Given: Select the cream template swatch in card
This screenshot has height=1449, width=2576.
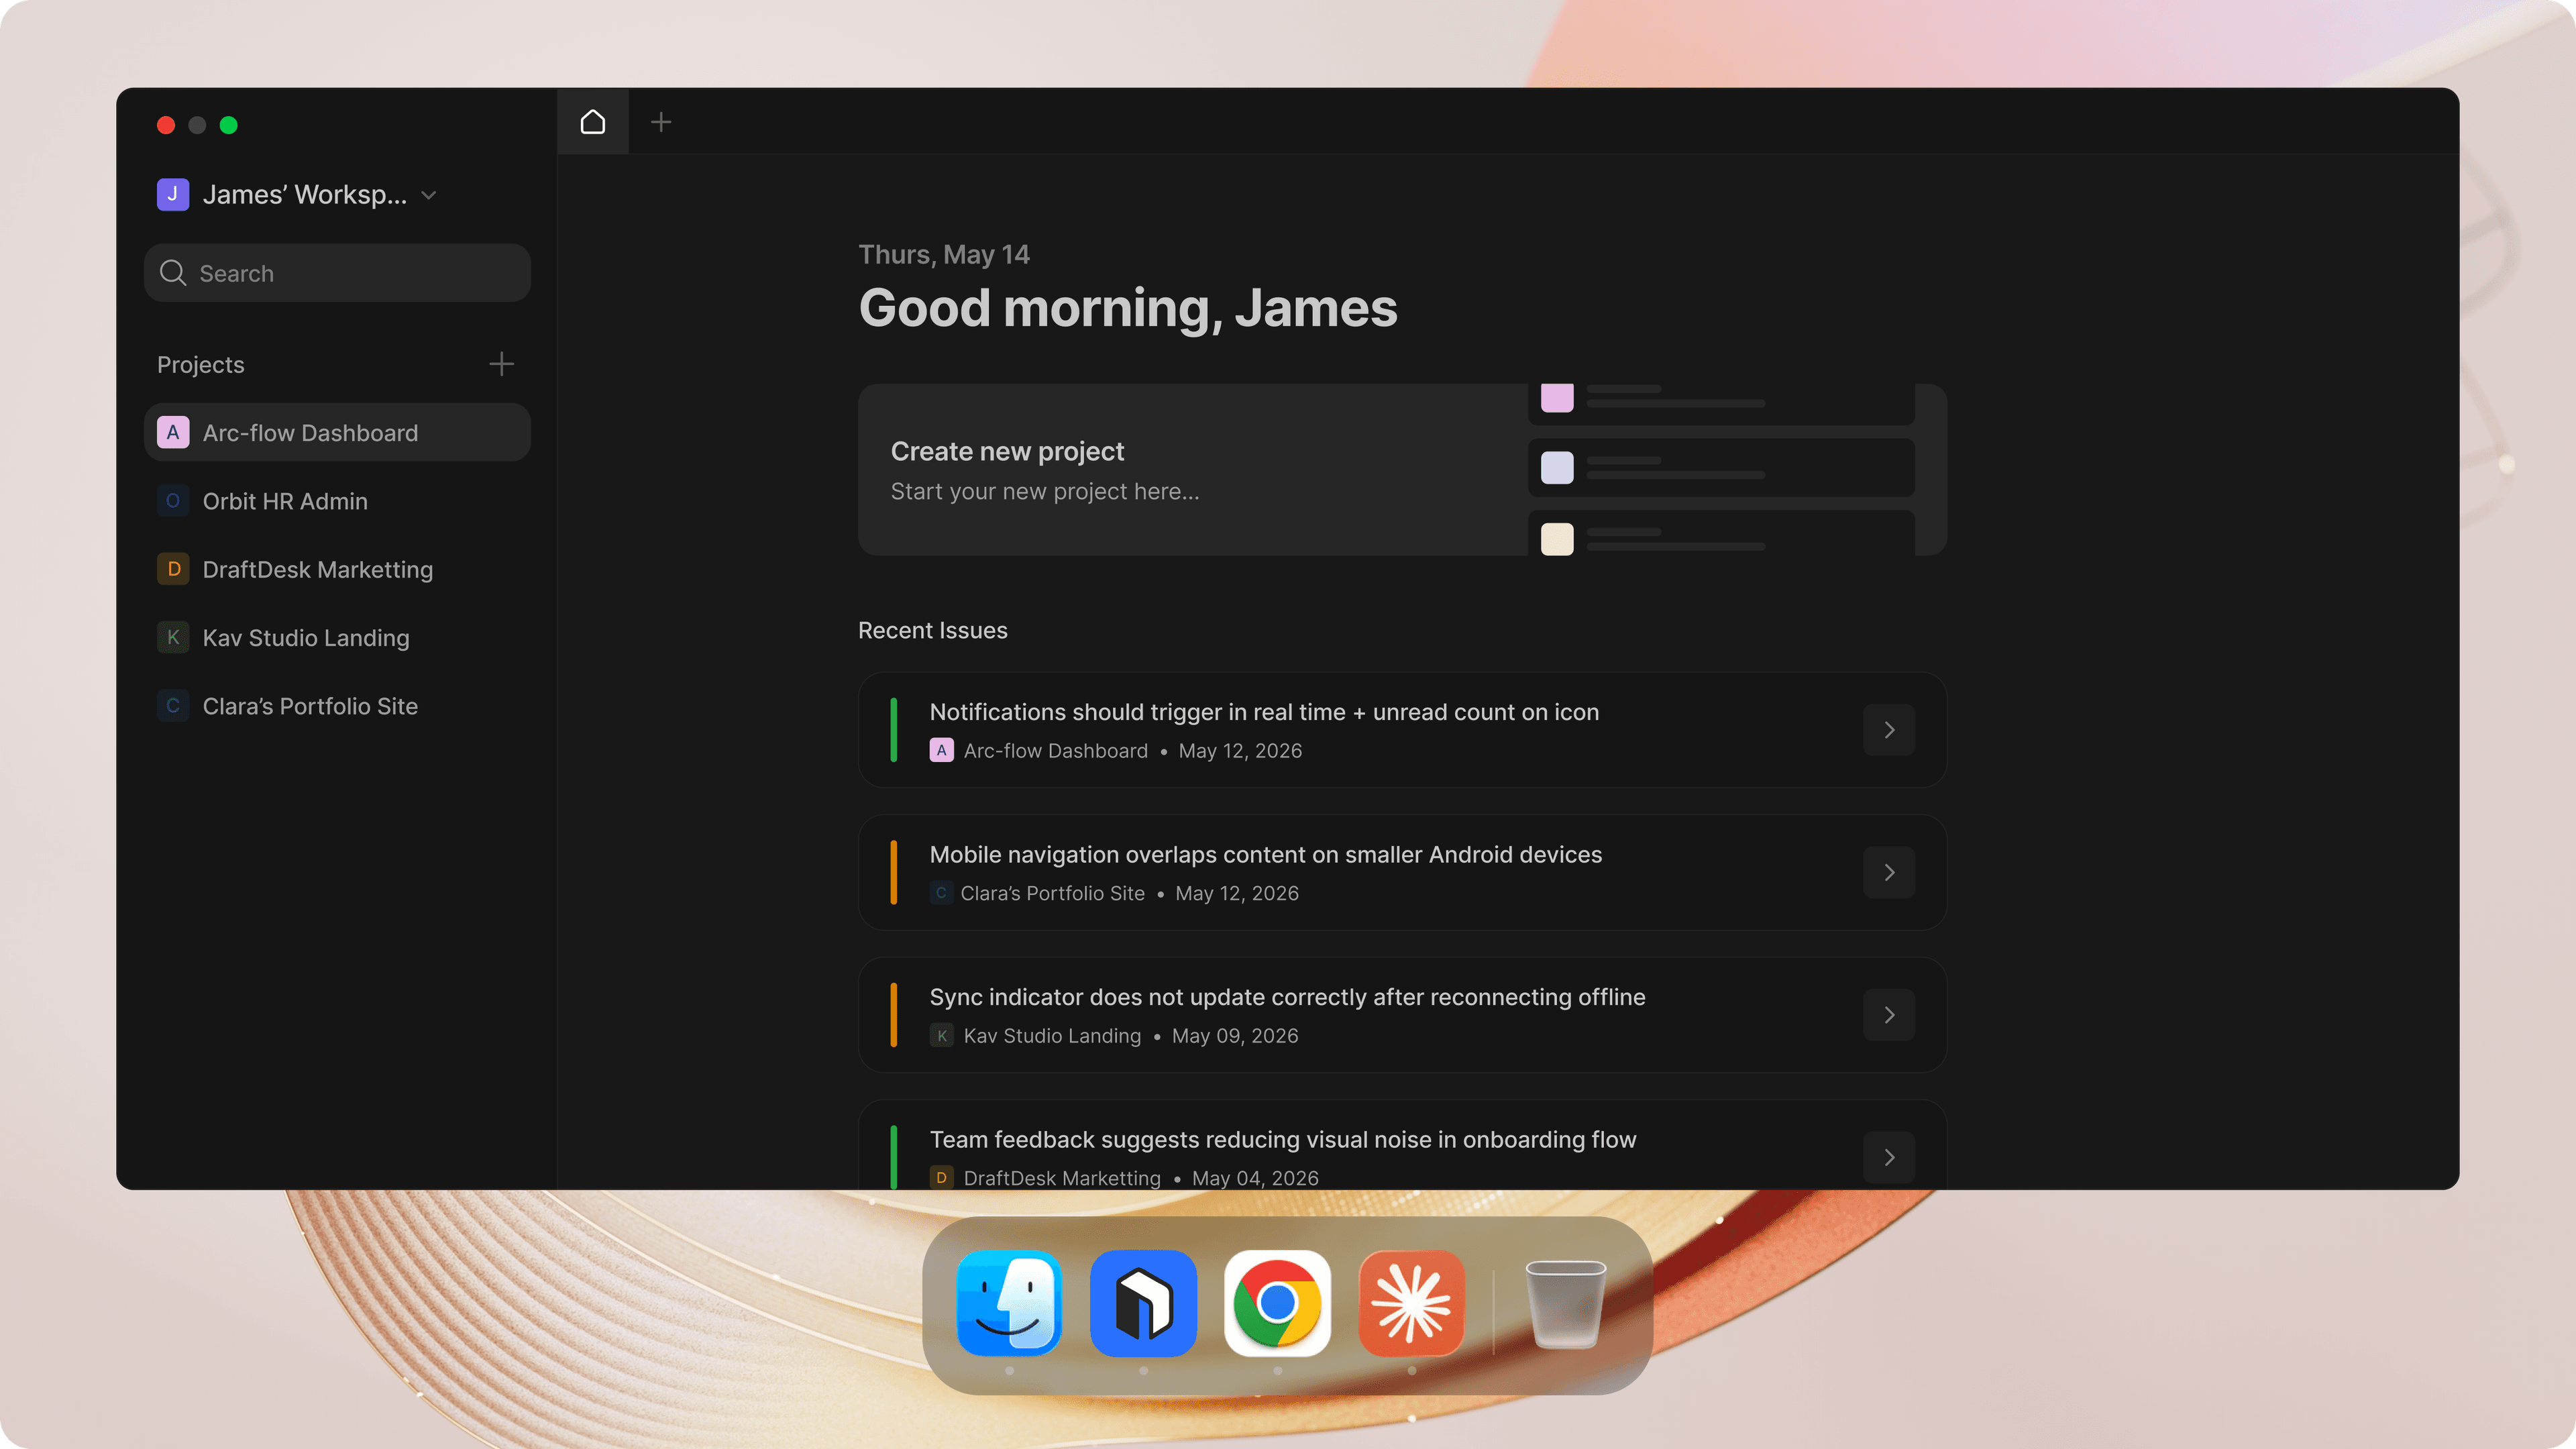Looking at the screenshot, I should [1556, 539].
